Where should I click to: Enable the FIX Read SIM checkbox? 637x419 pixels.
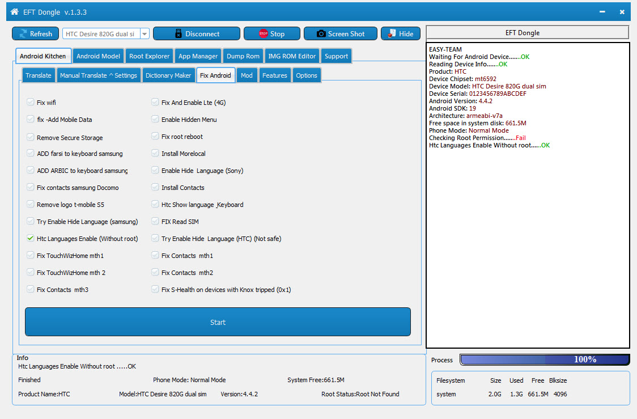(155, 222)
